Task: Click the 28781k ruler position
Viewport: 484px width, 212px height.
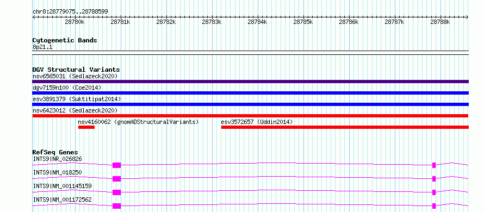Action: pyautogui.click(x=120, y=22)
